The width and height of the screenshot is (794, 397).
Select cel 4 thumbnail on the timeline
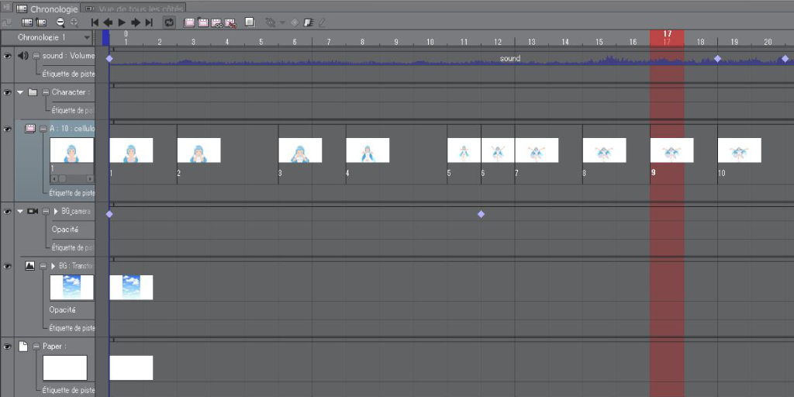[368, 150]
